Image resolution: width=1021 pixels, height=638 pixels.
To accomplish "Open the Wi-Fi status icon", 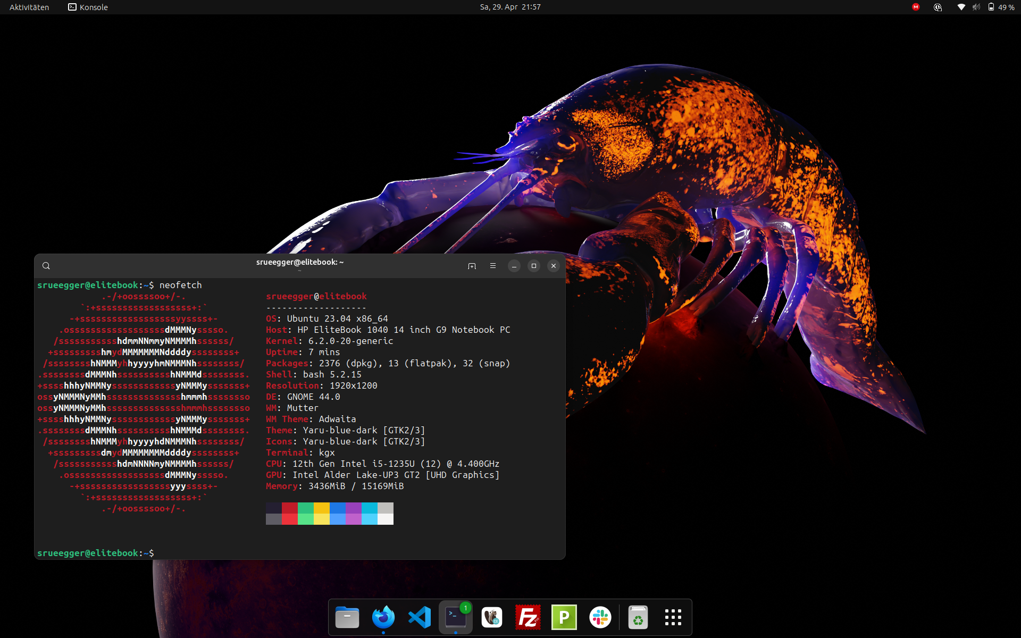I will [961, 7].
